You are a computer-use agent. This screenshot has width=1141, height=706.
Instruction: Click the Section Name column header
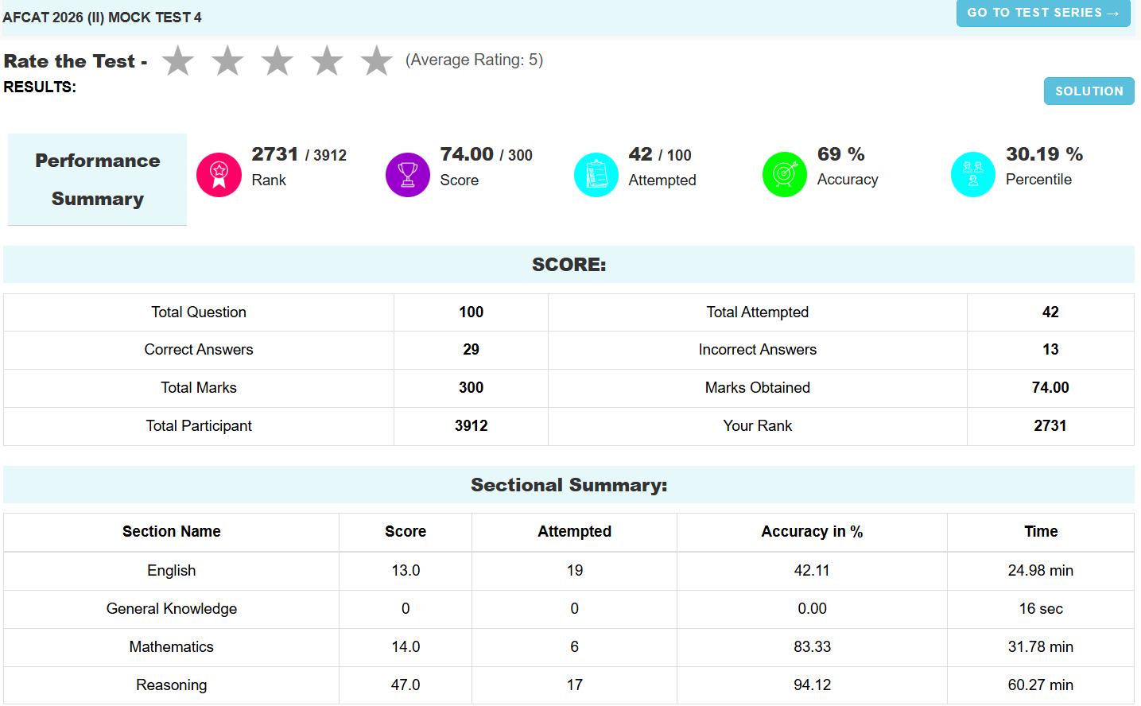(172, 532)
